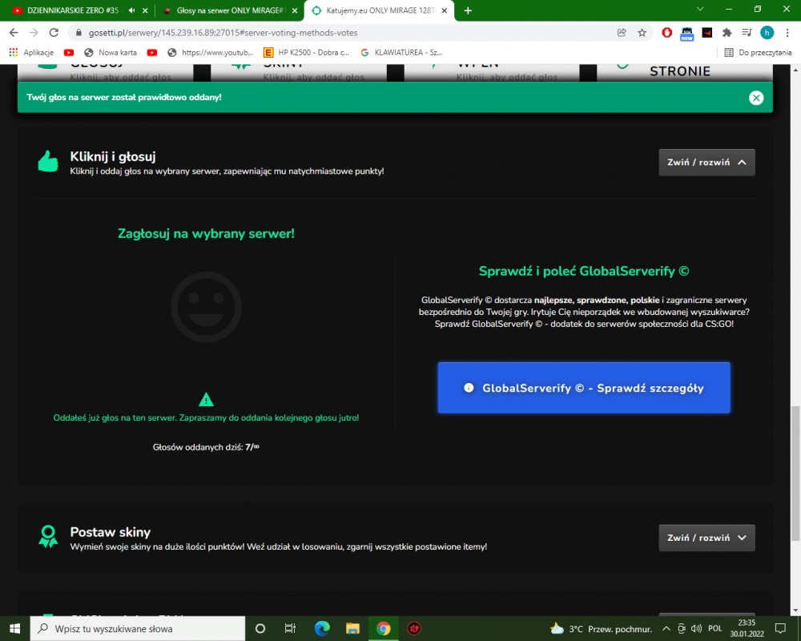The image size is (801, 641).
Task: Close the Głosy na serwer tab
Action: [x=295, y=10]
